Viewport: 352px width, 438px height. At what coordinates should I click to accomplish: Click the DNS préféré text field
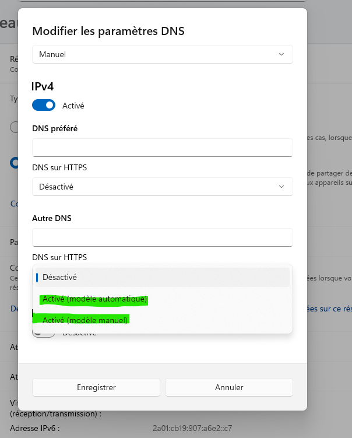pyautogui.click(x=162, y=148)
